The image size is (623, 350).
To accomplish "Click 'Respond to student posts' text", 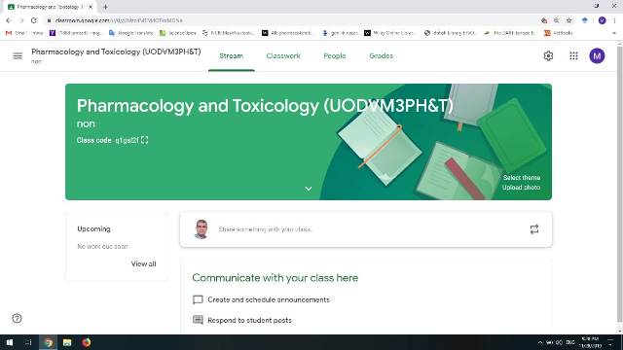I will tap(249, 320).
